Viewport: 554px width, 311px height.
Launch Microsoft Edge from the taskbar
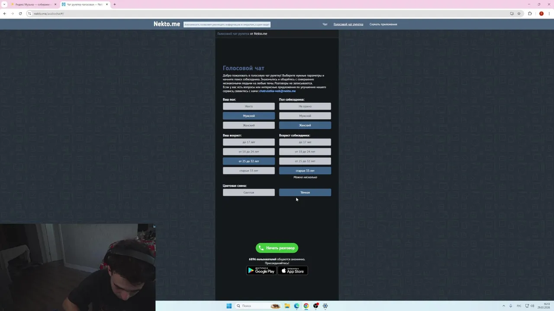point(296,306)
